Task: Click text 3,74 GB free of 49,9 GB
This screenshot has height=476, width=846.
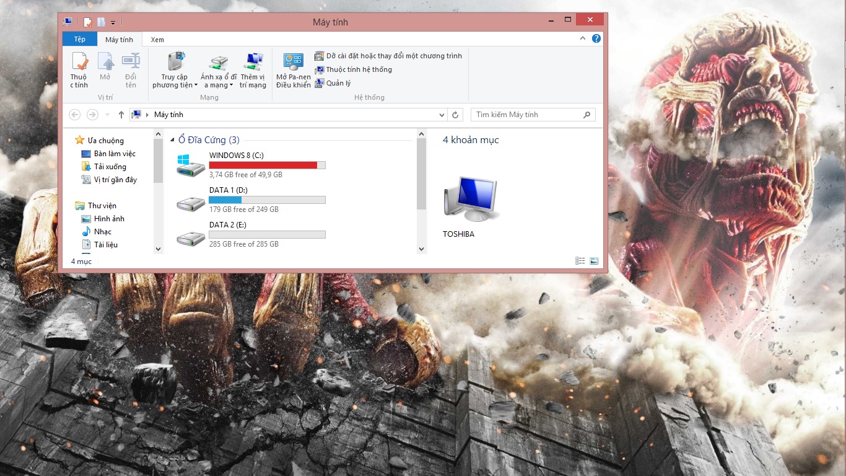Action: [246, 175]
